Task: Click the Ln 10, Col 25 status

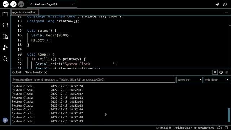Action: tap(164, 128)
